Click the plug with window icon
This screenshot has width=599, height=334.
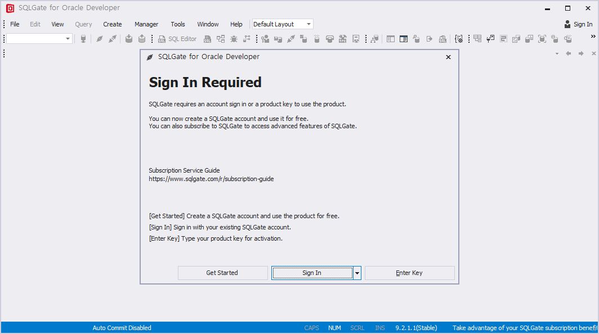click(x=490, y=39)
